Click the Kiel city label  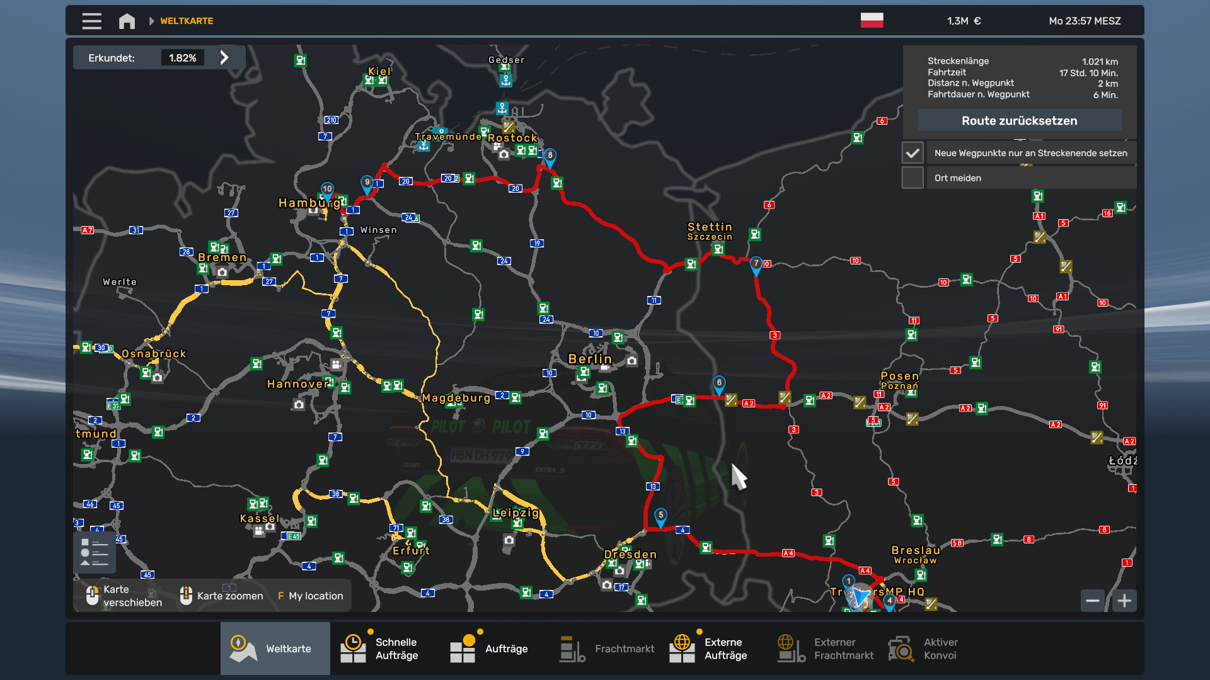click(x=379, y=71)
